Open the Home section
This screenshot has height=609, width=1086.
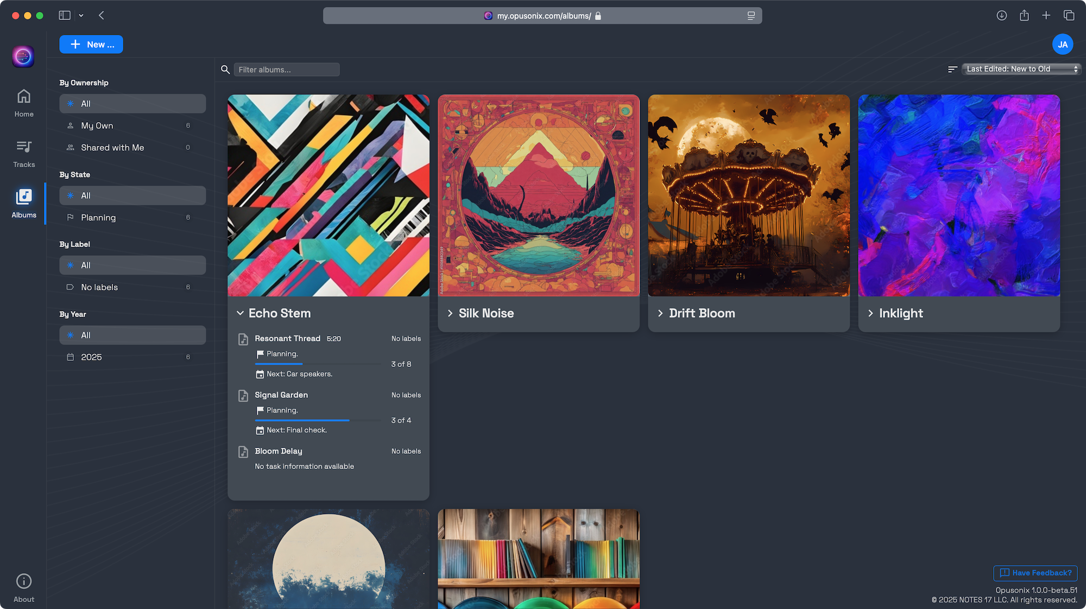24,103
